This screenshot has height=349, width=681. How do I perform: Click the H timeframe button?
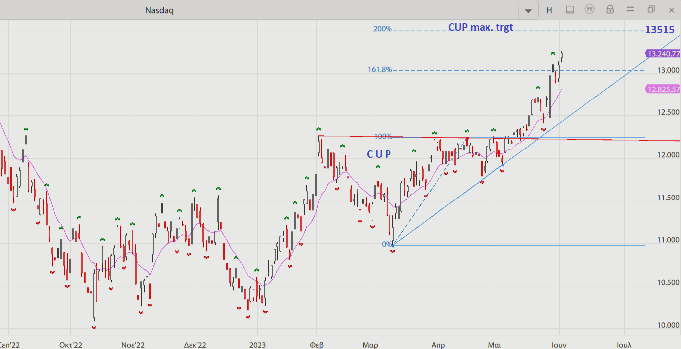[549, 10]
